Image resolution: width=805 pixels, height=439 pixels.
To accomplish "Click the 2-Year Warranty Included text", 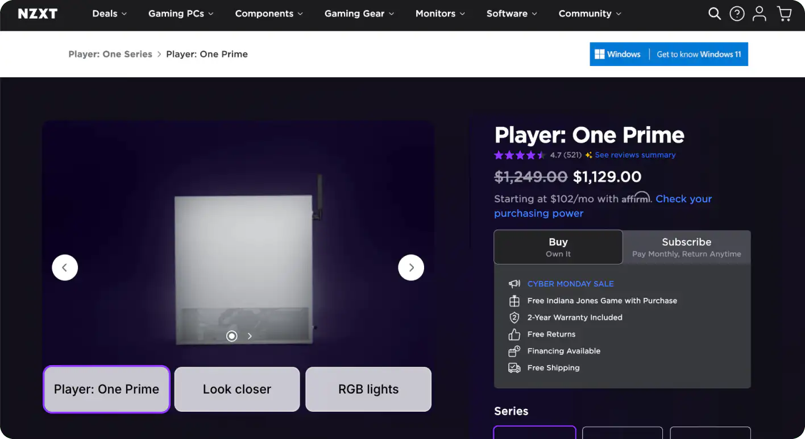I will (x=575, y=317).
